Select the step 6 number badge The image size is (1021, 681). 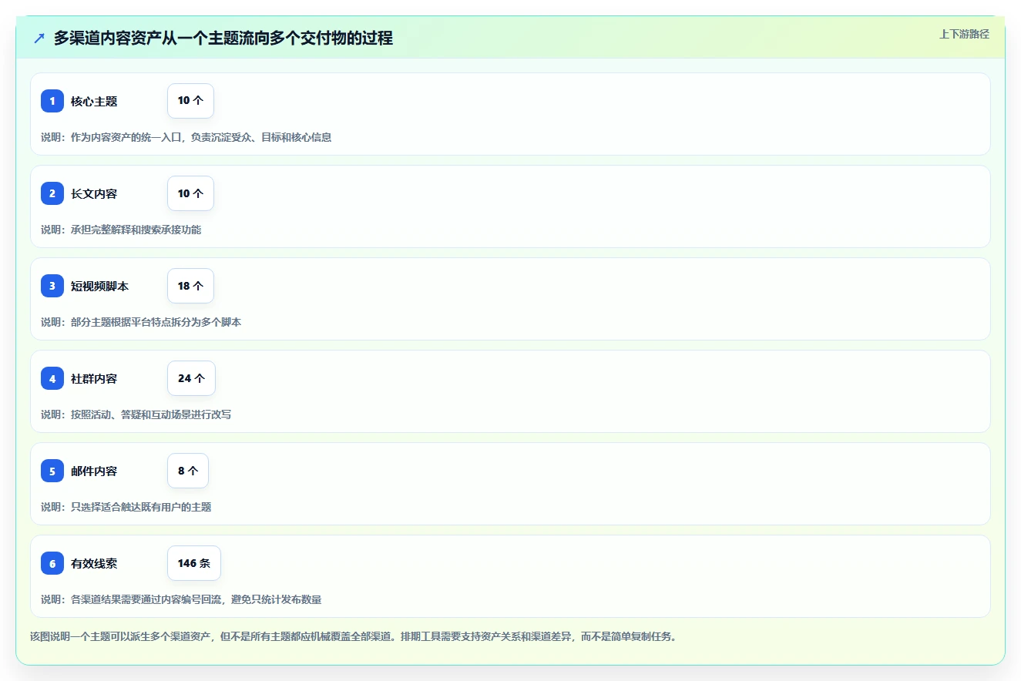pos(52,563)
